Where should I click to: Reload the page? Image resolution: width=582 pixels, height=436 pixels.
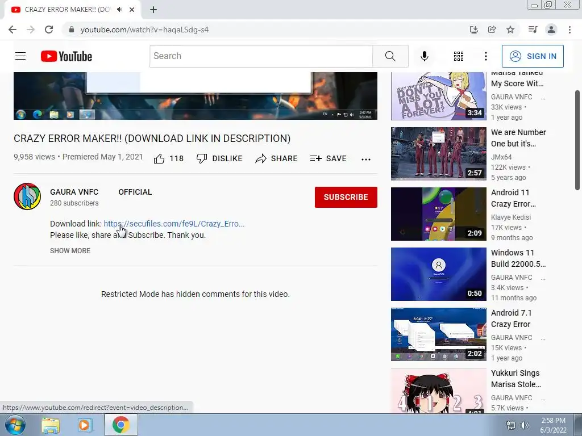[x=49, y=30]
